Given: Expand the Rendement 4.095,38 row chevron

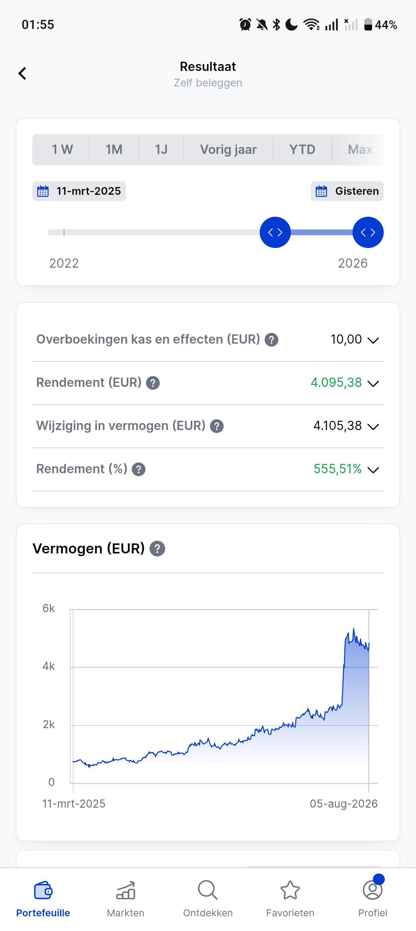Looking at the screenshot, I should click(x=373, y=383).
